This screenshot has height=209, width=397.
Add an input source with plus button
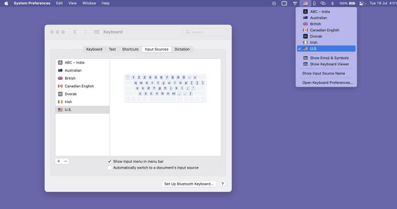[x=59, y=161]
